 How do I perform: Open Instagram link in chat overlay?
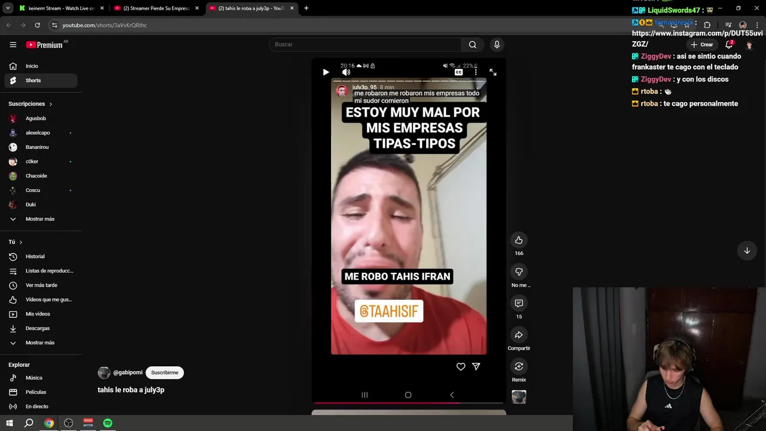pos(697,38)
